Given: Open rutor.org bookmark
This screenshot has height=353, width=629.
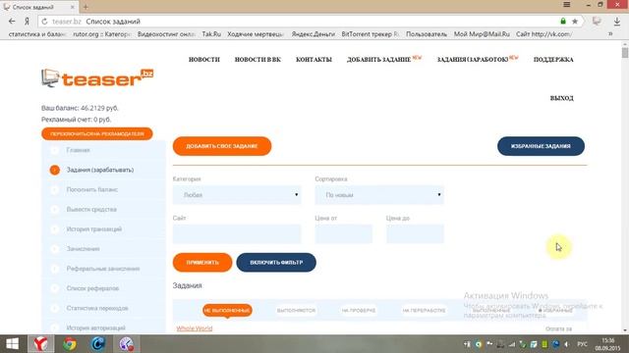Looking at the screenshot, I should coord(102,34).
